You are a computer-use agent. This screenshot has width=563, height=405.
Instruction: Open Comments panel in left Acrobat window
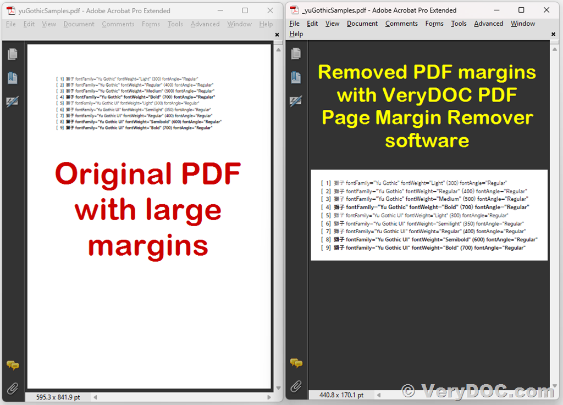click(13, 365)
